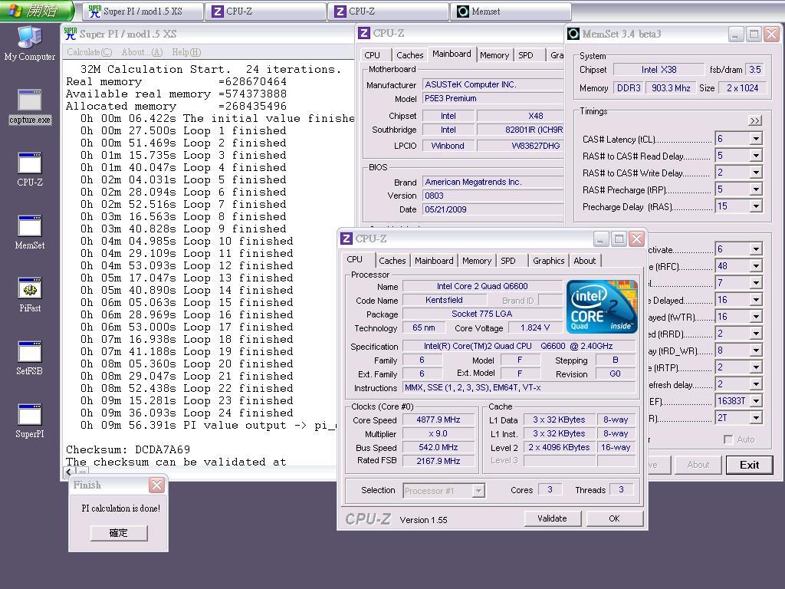785x589 pixels.
Task: Open Graphics tab in front CPU-Z
Action: 548,261
